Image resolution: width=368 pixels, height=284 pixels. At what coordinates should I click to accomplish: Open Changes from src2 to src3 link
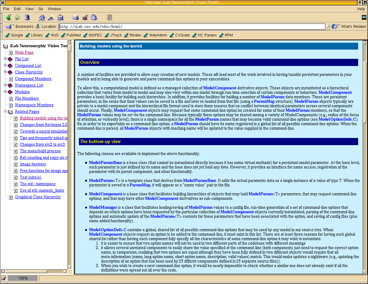[42, 144]
